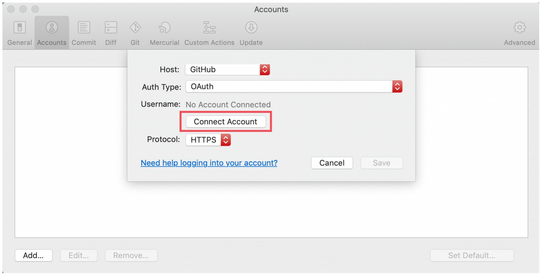Open the 'Need help logging into your account?' link
541x276 pixels.
pyautogui.click(x=209, y=163)
